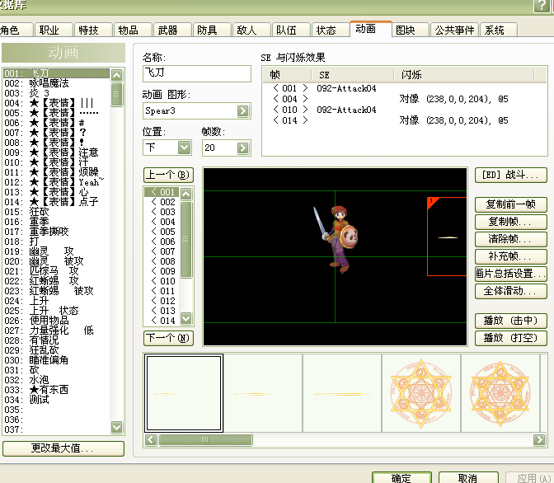
Task: Open the Spear3 graphic picker arrow
Action: click(242, 111)
